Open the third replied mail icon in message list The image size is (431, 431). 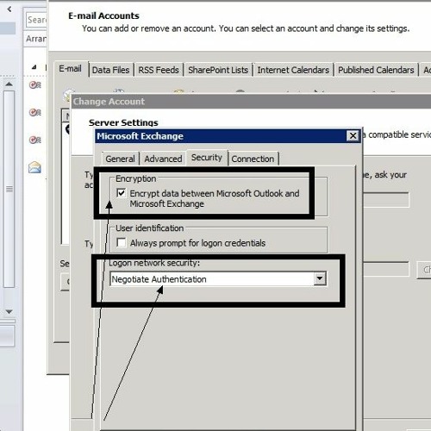tap(35, 140)
